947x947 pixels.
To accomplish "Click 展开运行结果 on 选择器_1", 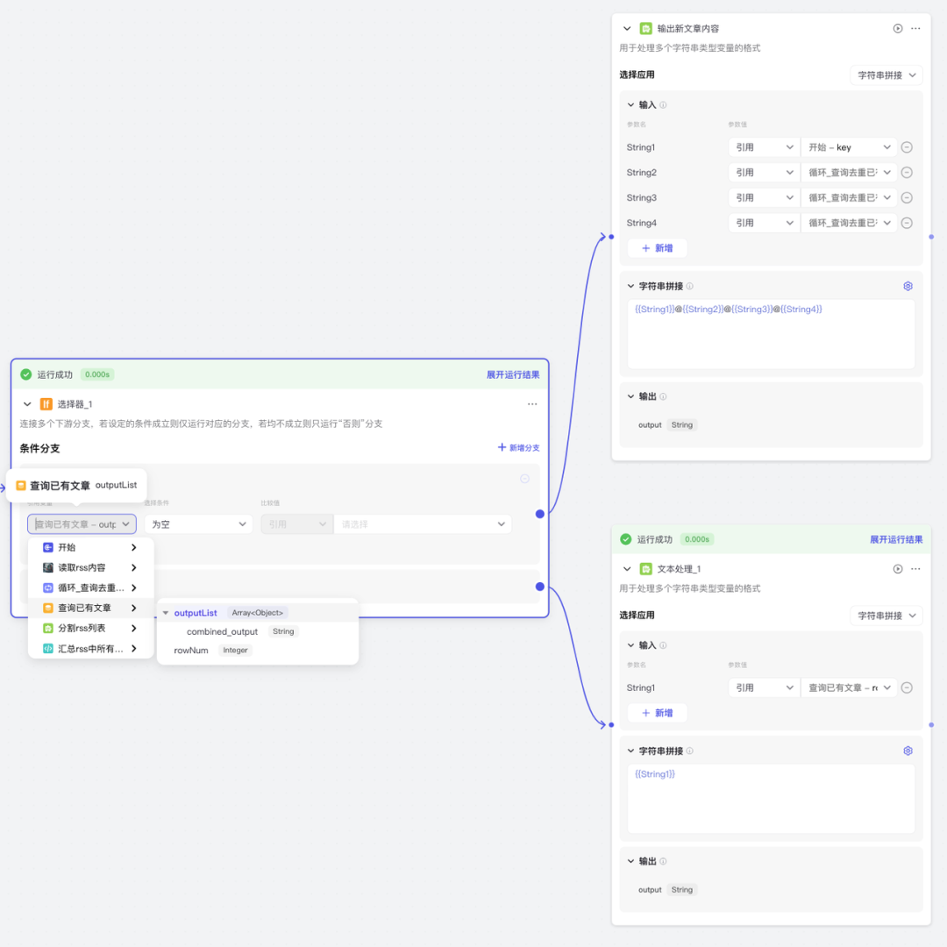I will pyautogui.click(x=513, y=374).
